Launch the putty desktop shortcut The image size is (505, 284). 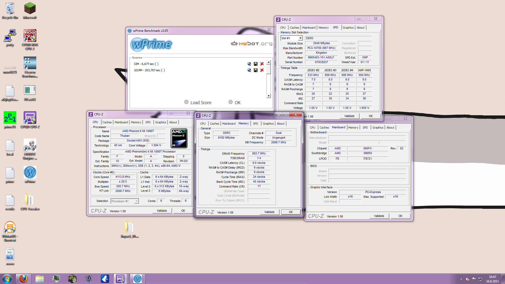tap(10, 38)
